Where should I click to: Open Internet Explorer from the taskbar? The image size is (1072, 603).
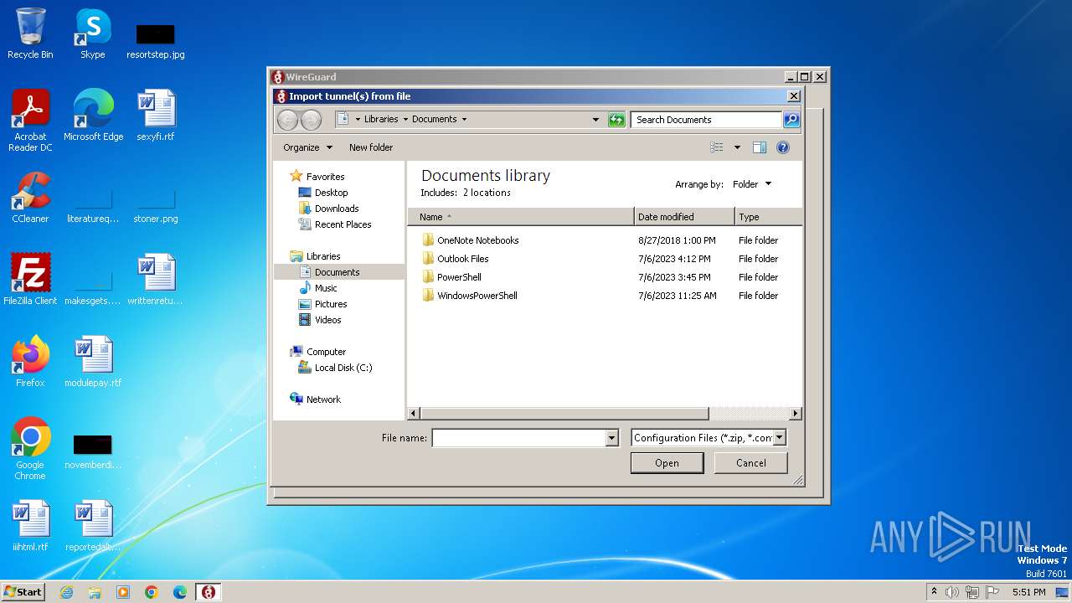coord(67,592)
